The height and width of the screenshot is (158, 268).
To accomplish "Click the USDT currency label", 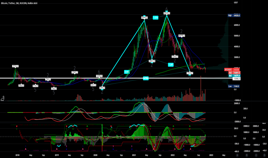I will (x=236, y=3).
